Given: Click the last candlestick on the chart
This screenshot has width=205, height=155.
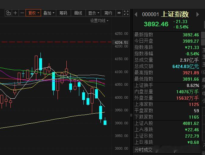Looking at the screenshot, I should (x=105, y=121).
